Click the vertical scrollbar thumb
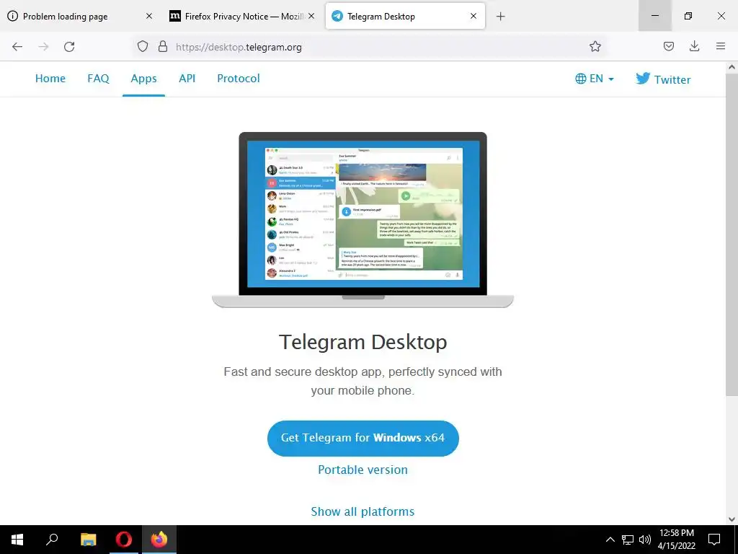Screen dimensions: 738x554 (732, 234)
